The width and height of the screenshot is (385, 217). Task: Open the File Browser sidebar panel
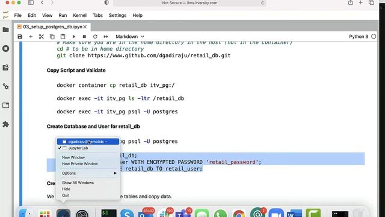click(x=5, y=30)
